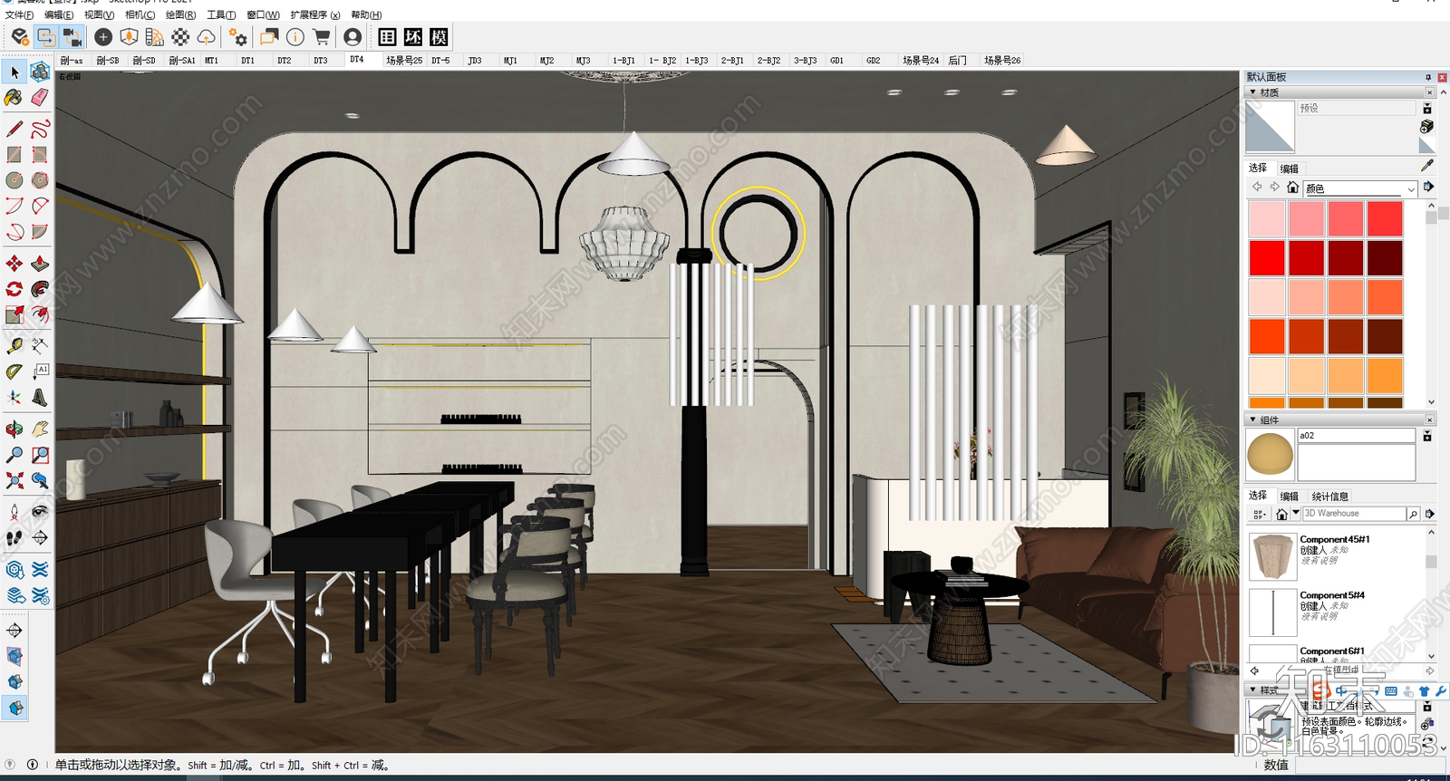Image resolution: width=1450 pixels, height=781 pixels.
Task: Pick the eyedropper sample paint tool
Action: pos(1427,166)
